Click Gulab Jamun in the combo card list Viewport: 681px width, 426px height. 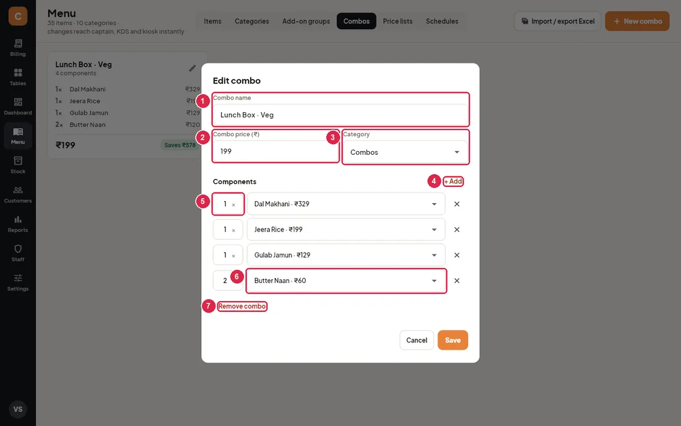[x=89, y=113]
